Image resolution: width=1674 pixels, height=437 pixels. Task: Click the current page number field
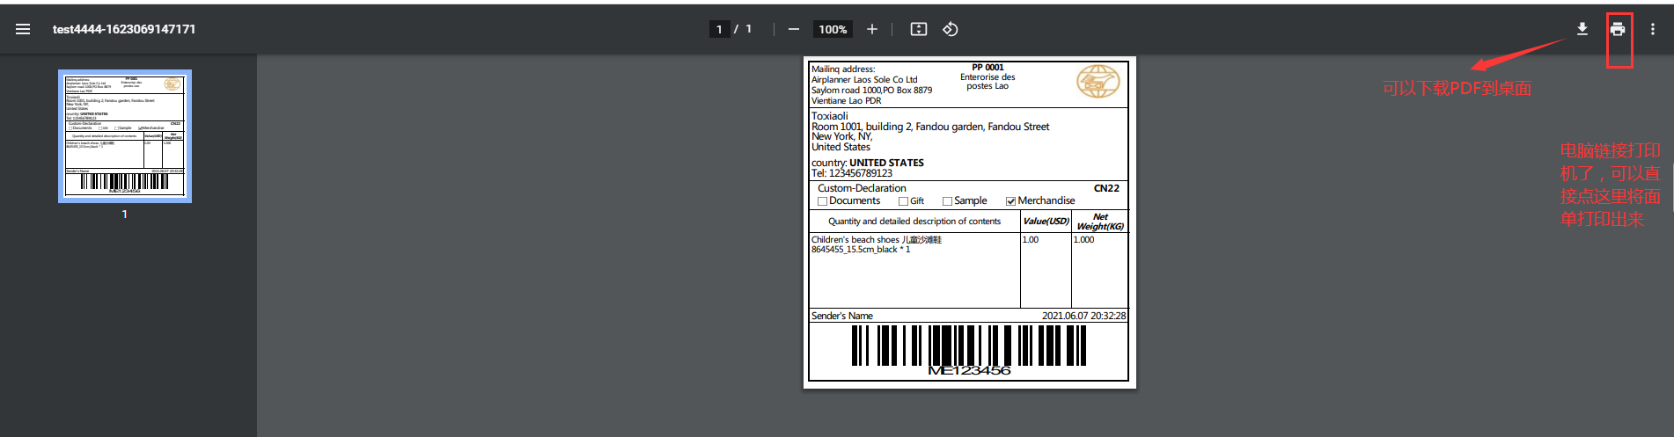pos(719,29)
